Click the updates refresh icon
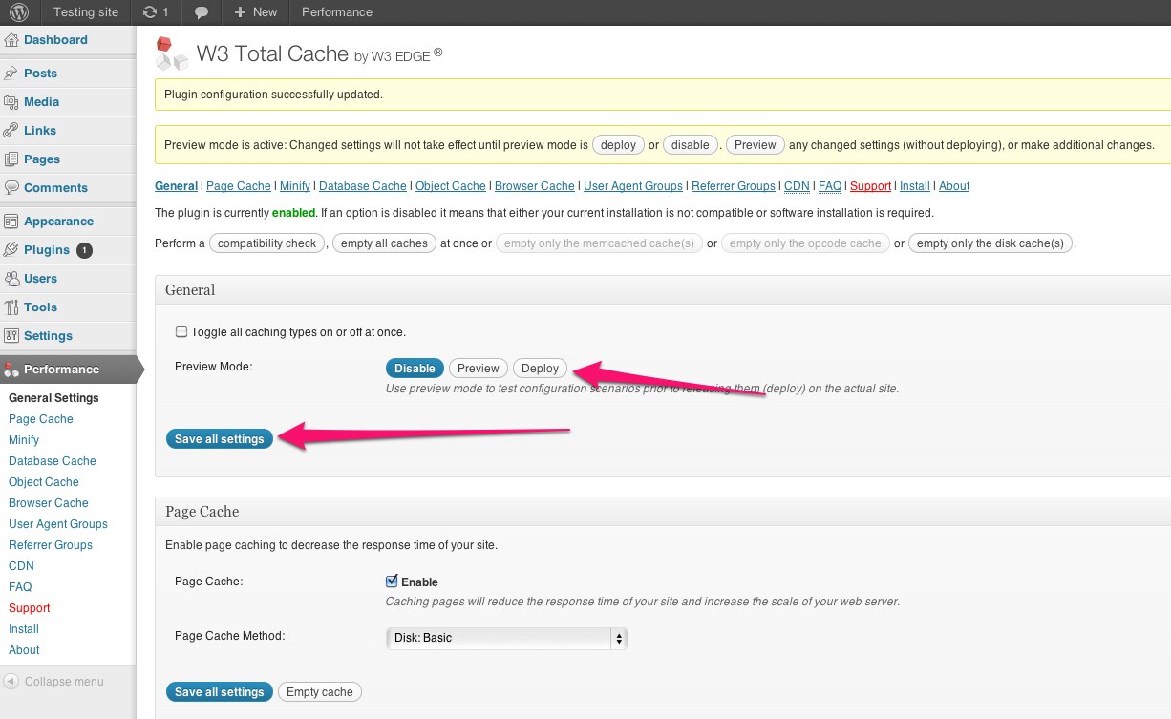Image resolution: width=1171 pixels, height=719 pixels. pos(149,12)
